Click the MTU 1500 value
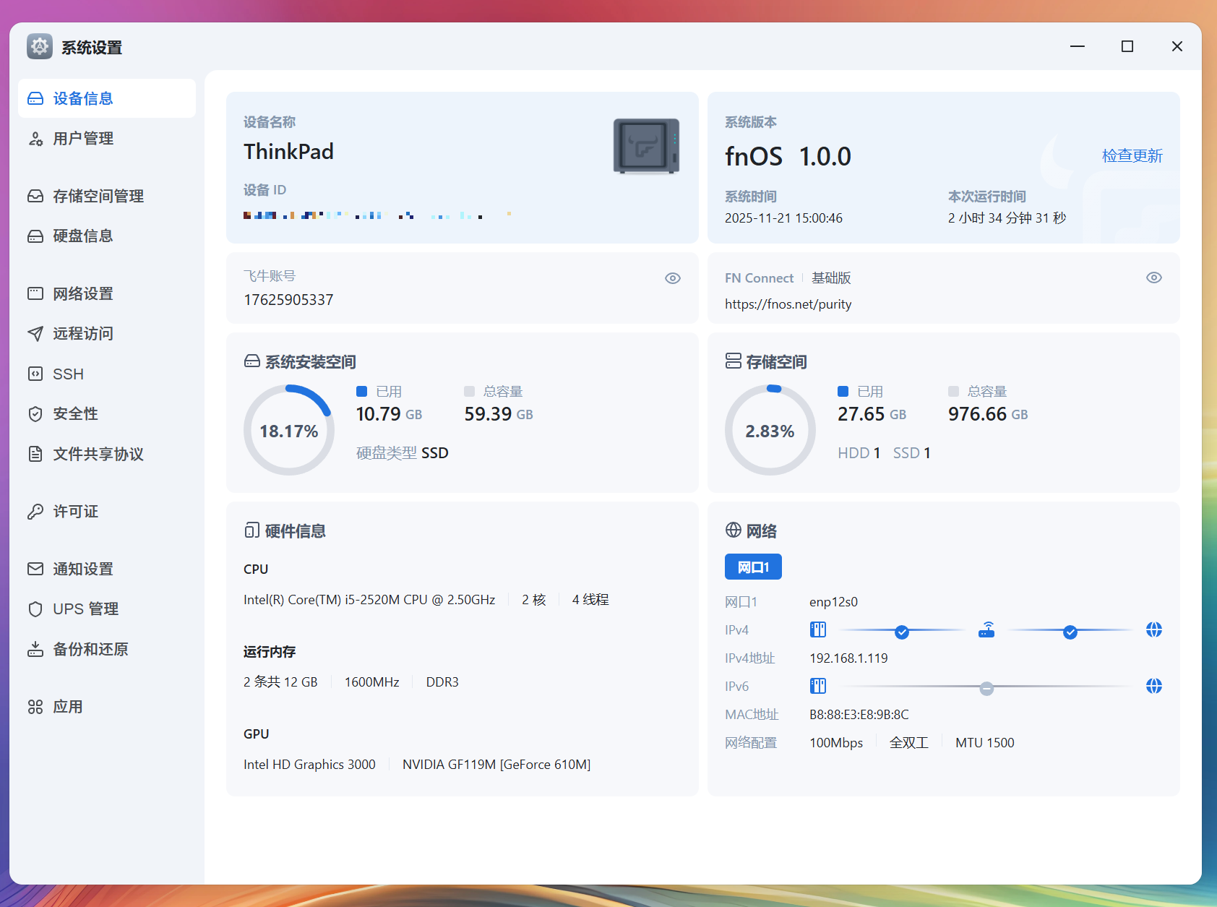This screenshot has width=1217, height=907. (985, 743)
